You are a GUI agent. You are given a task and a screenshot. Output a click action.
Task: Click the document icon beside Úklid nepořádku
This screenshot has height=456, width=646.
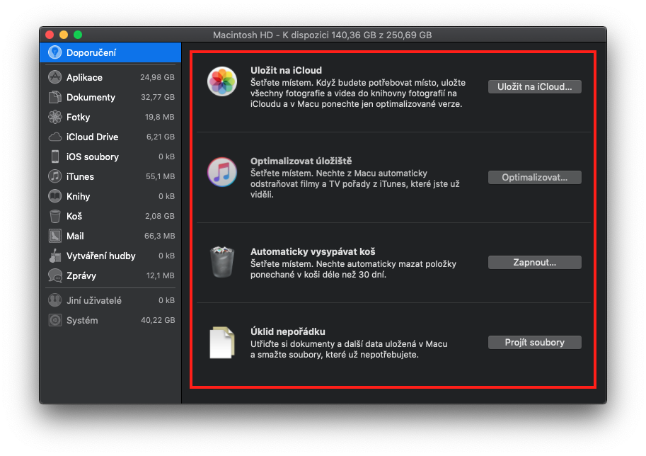click(222, 342)
